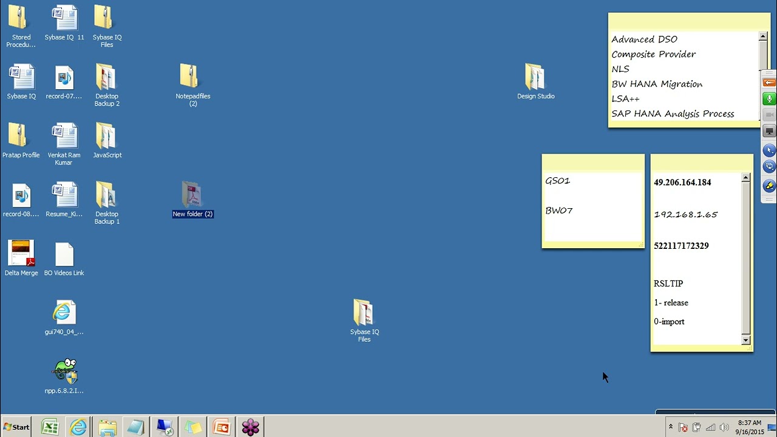Click the Start button
This screenshot has height=437, width=777.
coord(16,427)
